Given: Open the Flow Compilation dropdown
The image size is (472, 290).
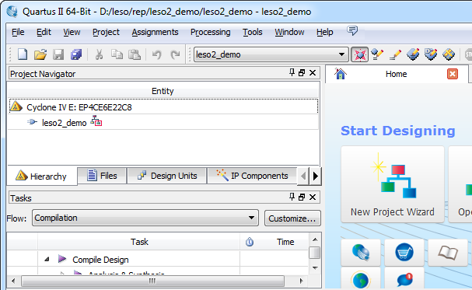Looking at the screenshot, I should point(145,218).
